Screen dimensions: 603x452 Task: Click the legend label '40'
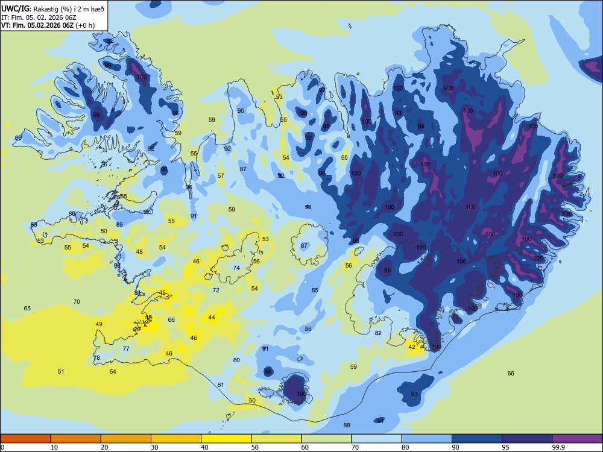[204, 447]
